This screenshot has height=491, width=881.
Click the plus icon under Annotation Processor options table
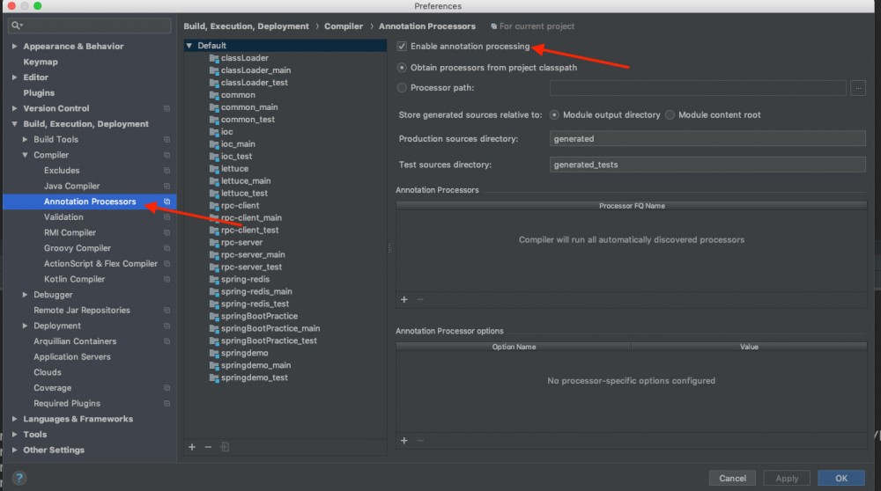pyautogui.click(x=404, y=440)
